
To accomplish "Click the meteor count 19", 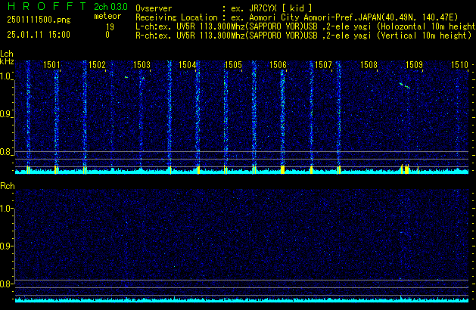I will (x=110, y=27).
